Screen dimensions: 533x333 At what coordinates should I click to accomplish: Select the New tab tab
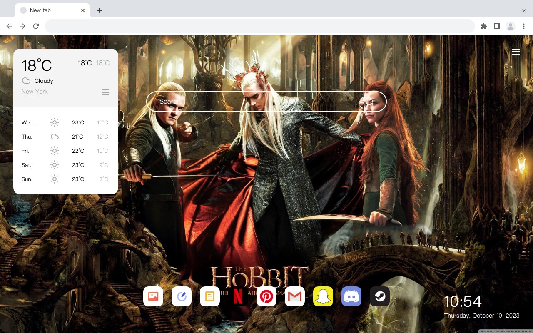(x=52, y=10)
